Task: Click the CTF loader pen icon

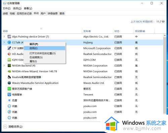Action: [x=9, y=48]
